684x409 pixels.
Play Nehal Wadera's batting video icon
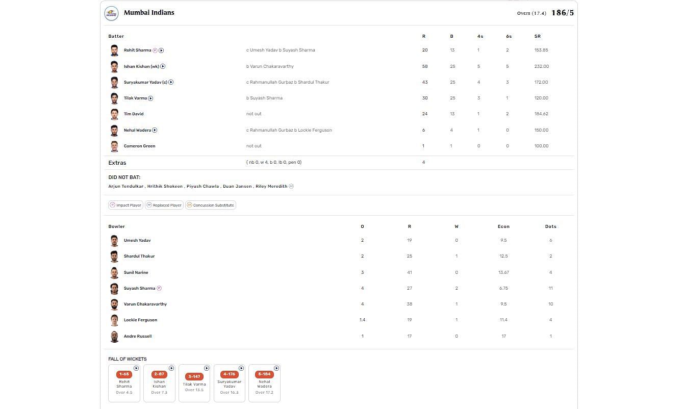coord(155,130)
